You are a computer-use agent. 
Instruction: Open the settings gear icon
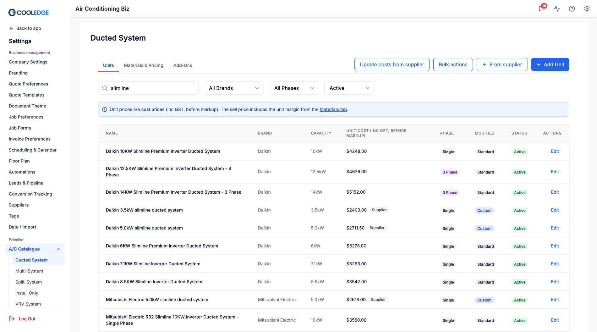[587, 9]
